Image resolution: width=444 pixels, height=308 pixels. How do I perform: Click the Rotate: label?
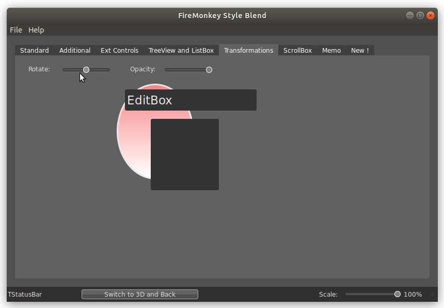39,69
